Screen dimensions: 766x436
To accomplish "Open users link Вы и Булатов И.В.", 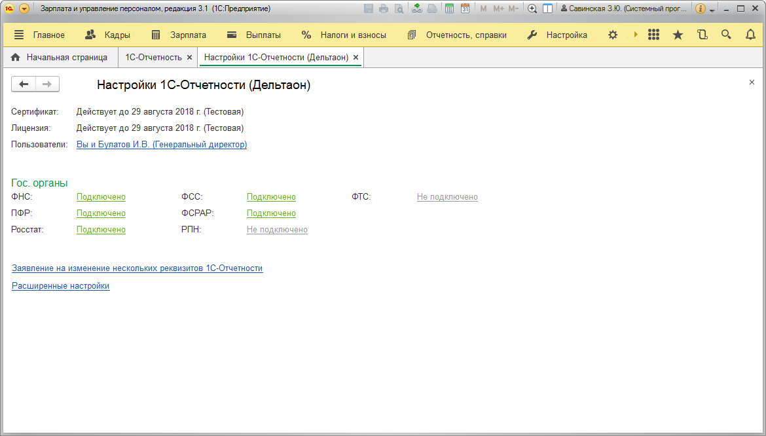I will 162,145.
